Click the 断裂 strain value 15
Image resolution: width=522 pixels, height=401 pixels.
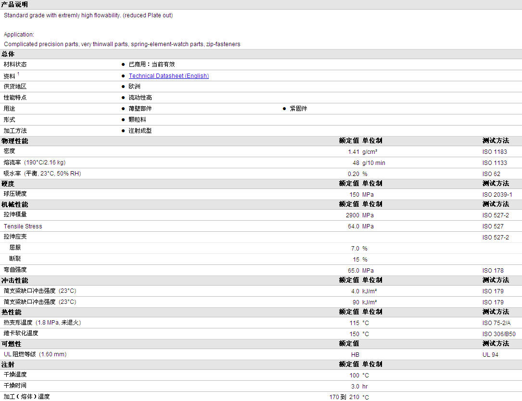click(356, 259)
